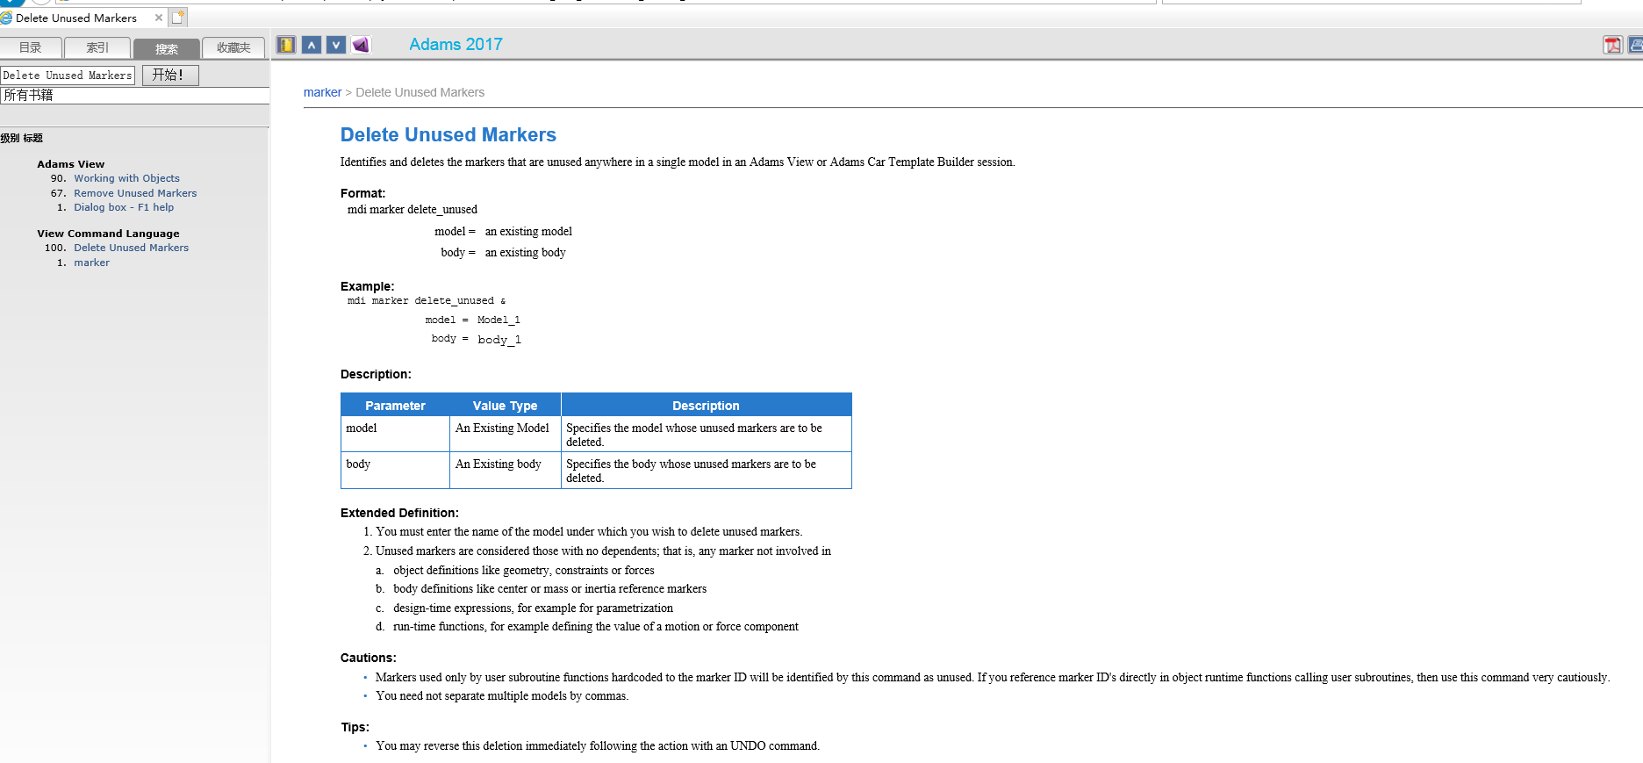Click the model parameter table cell
Viewport: 1643px width, 763px height.
(x=395, y=434)
